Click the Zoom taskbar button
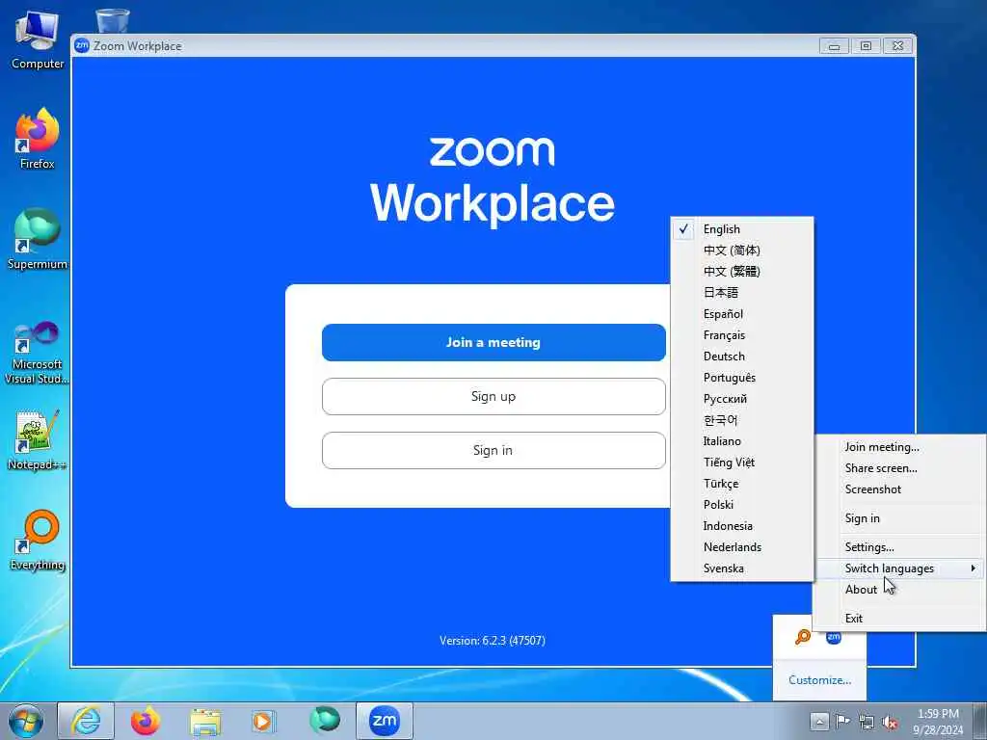987x740 pixels. click(x=384, y=721)
